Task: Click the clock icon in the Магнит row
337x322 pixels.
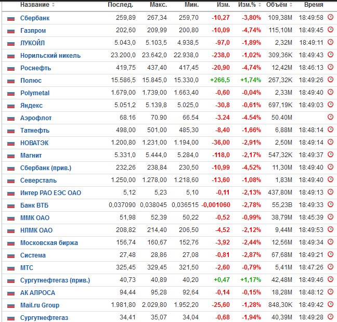Action: [x=331, y=154]
